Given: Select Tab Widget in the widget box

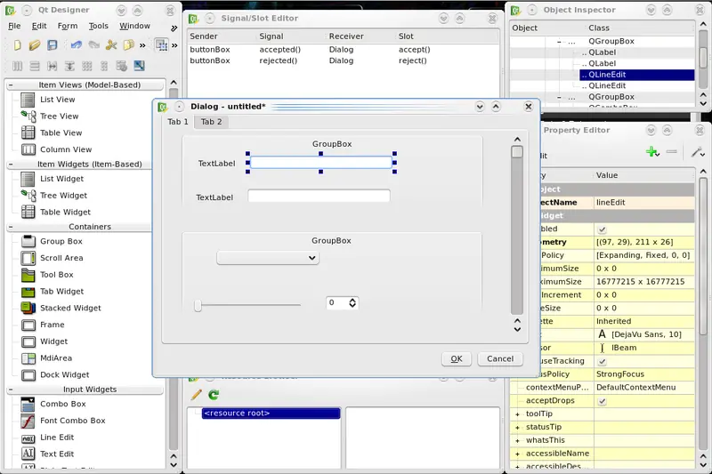Looking at the screenshot, I should click(62, 292).
